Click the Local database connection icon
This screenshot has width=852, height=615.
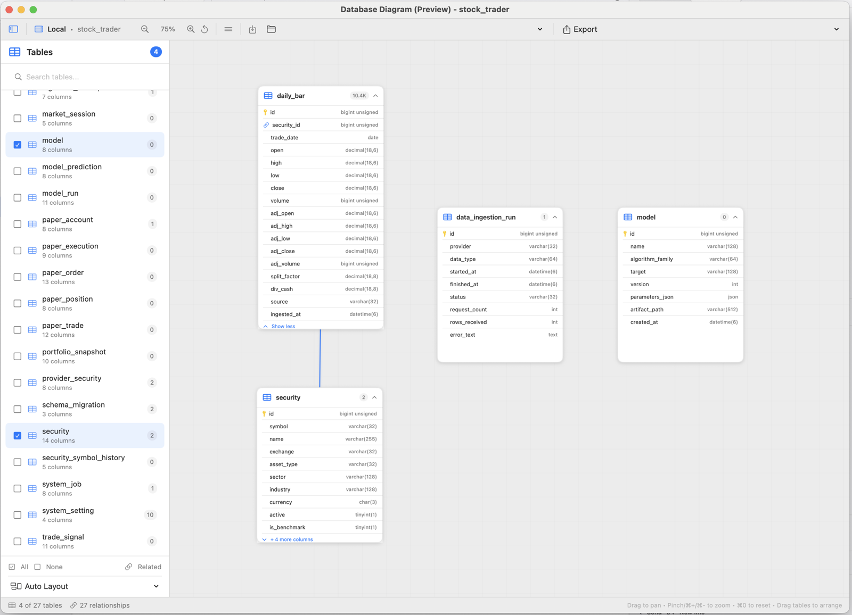pyautogui.click(x=39, y=29)
